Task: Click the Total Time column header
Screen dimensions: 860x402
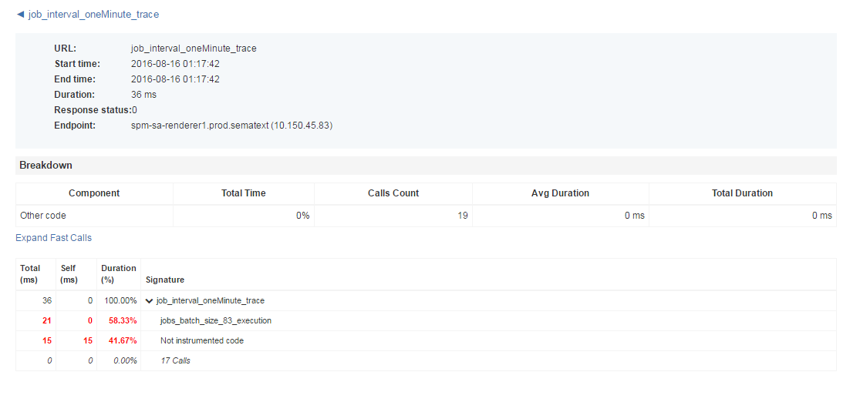Action: [244, 193]
